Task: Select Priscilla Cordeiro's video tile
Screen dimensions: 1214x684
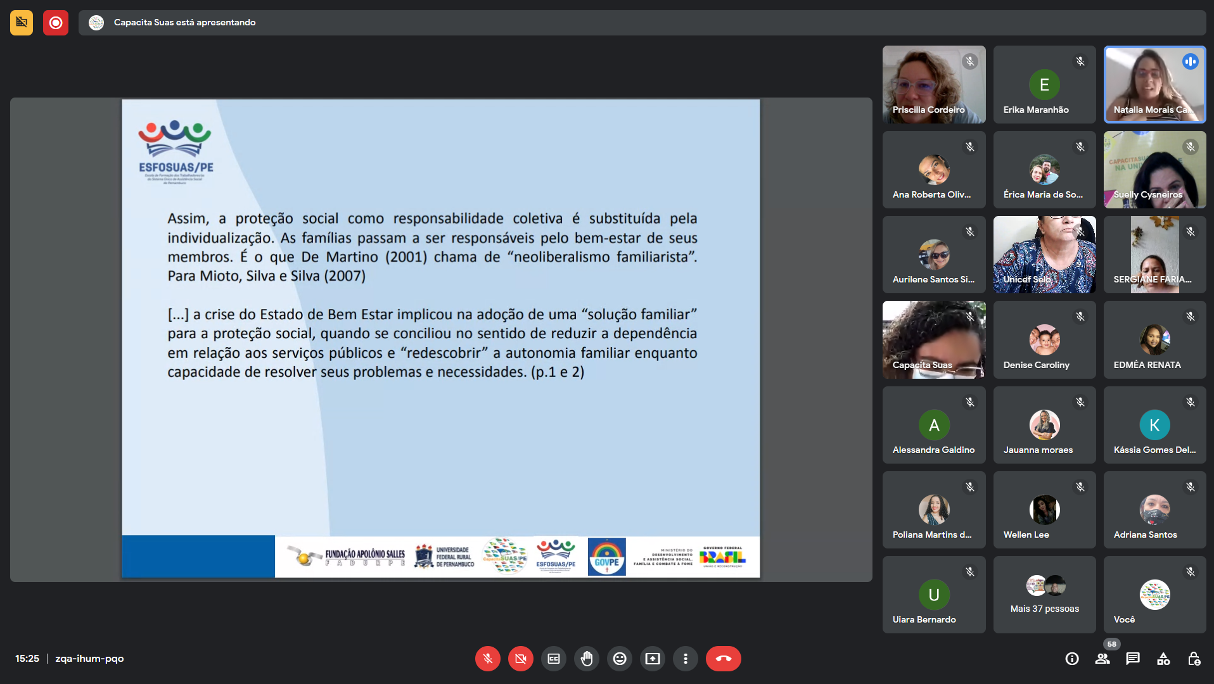Action: point(933,84)
